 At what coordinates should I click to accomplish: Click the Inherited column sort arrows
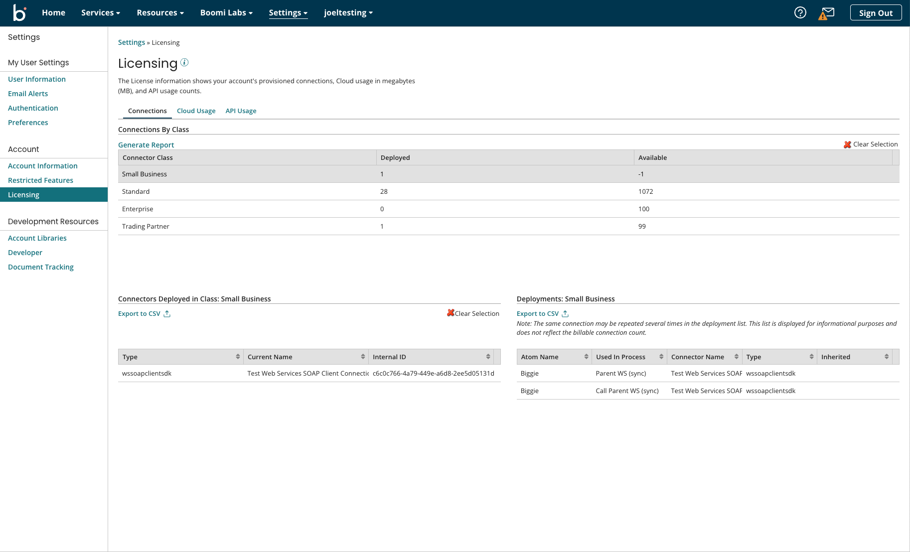(887, 357)
